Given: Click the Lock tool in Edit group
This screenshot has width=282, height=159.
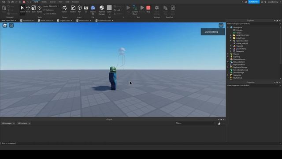Looking at the screenshot, I should pos(118,10).
